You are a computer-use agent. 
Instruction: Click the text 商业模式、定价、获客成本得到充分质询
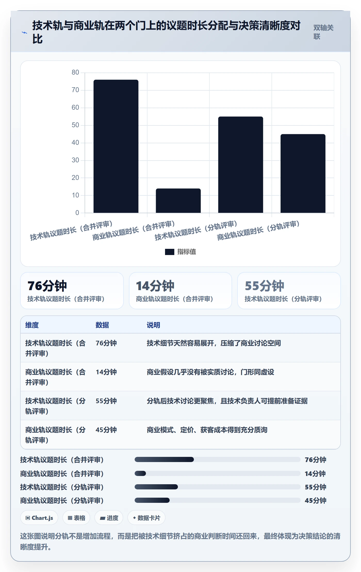click(207, 430)
